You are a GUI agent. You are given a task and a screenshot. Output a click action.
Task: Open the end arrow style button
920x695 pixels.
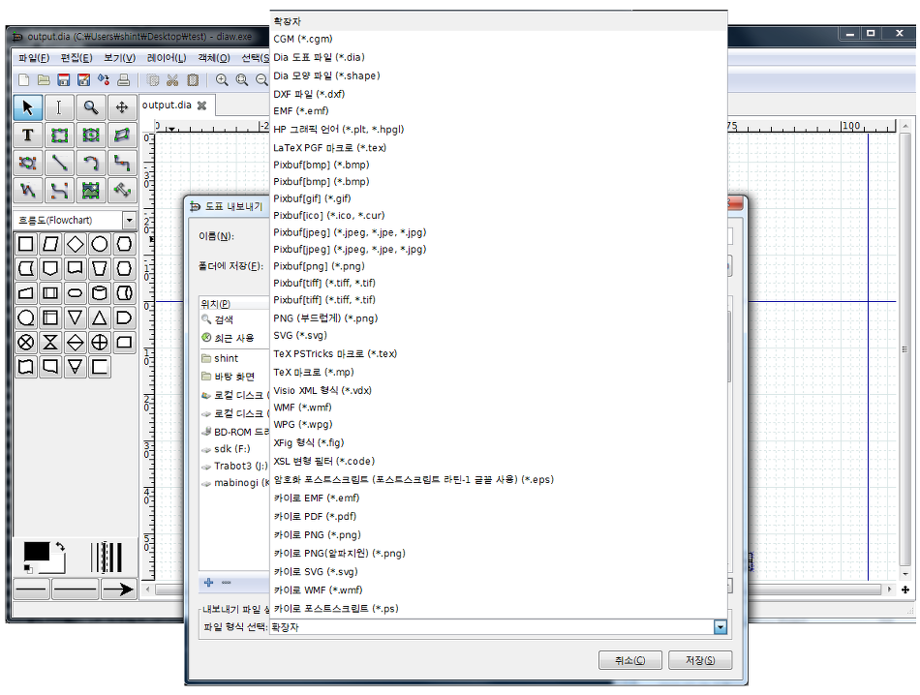click(118, 589)
